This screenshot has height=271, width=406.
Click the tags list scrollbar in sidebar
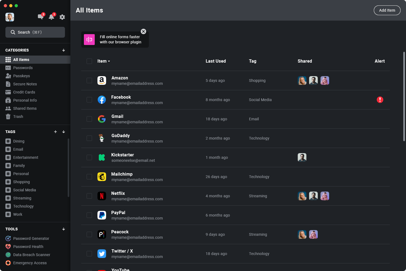tap(68, 167)
